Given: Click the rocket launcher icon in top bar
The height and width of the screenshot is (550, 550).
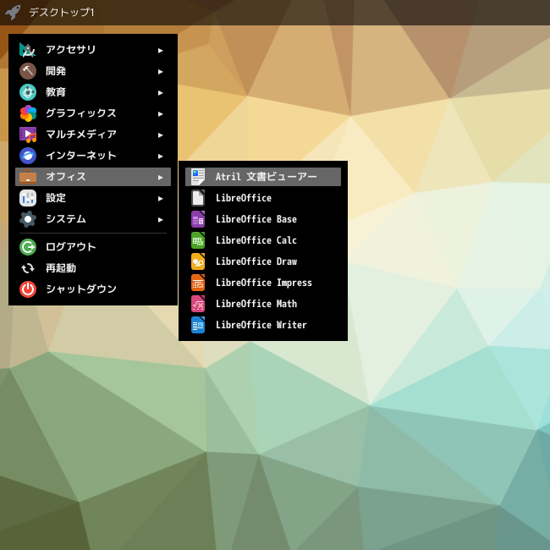Looking at the screenshot, I should (13, 13).
